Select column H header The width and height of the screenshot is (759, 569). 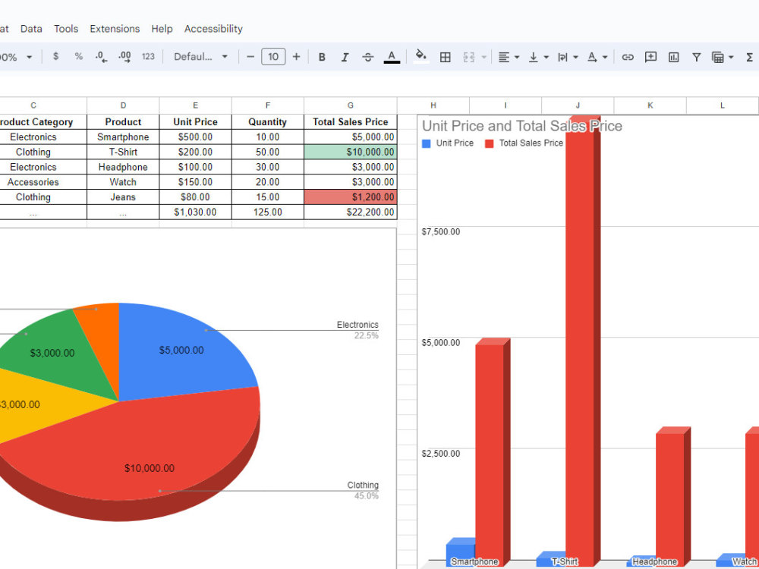click(x=433, y=105)
